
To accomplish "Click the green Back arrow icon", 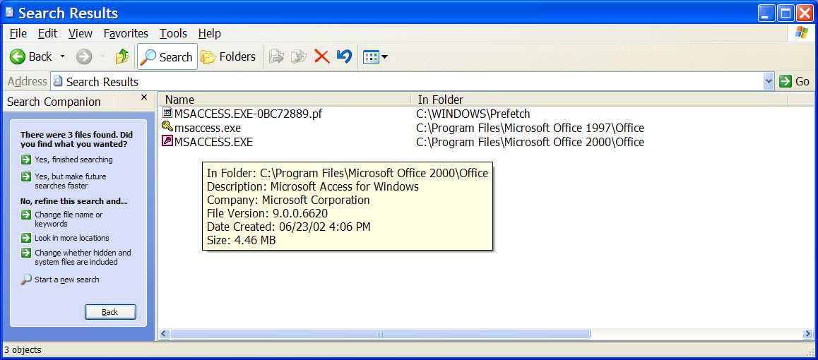I will point(18,56).
